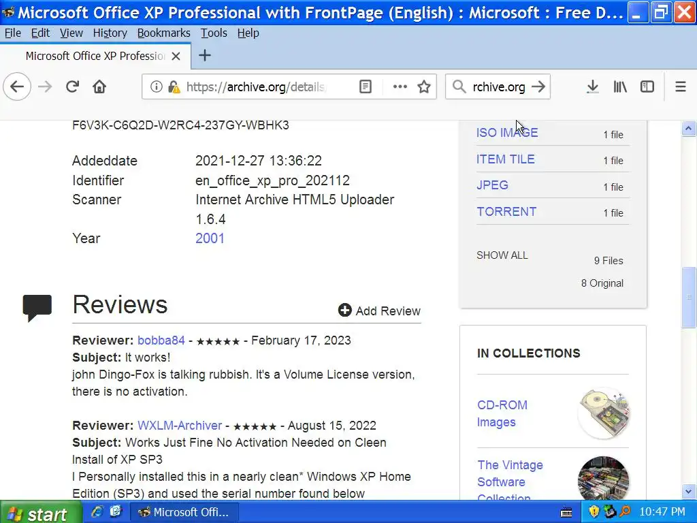Click the 8 Original count text
The image size is (697, 523).
point(602,283)
